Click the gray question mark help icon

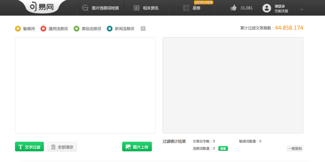pyautogui.click(x=143, y=29)
